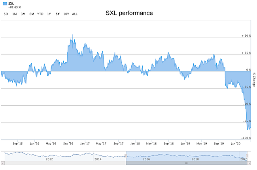
Task: Click the Jan '19 axis label
Action: [x=185, y=144]
